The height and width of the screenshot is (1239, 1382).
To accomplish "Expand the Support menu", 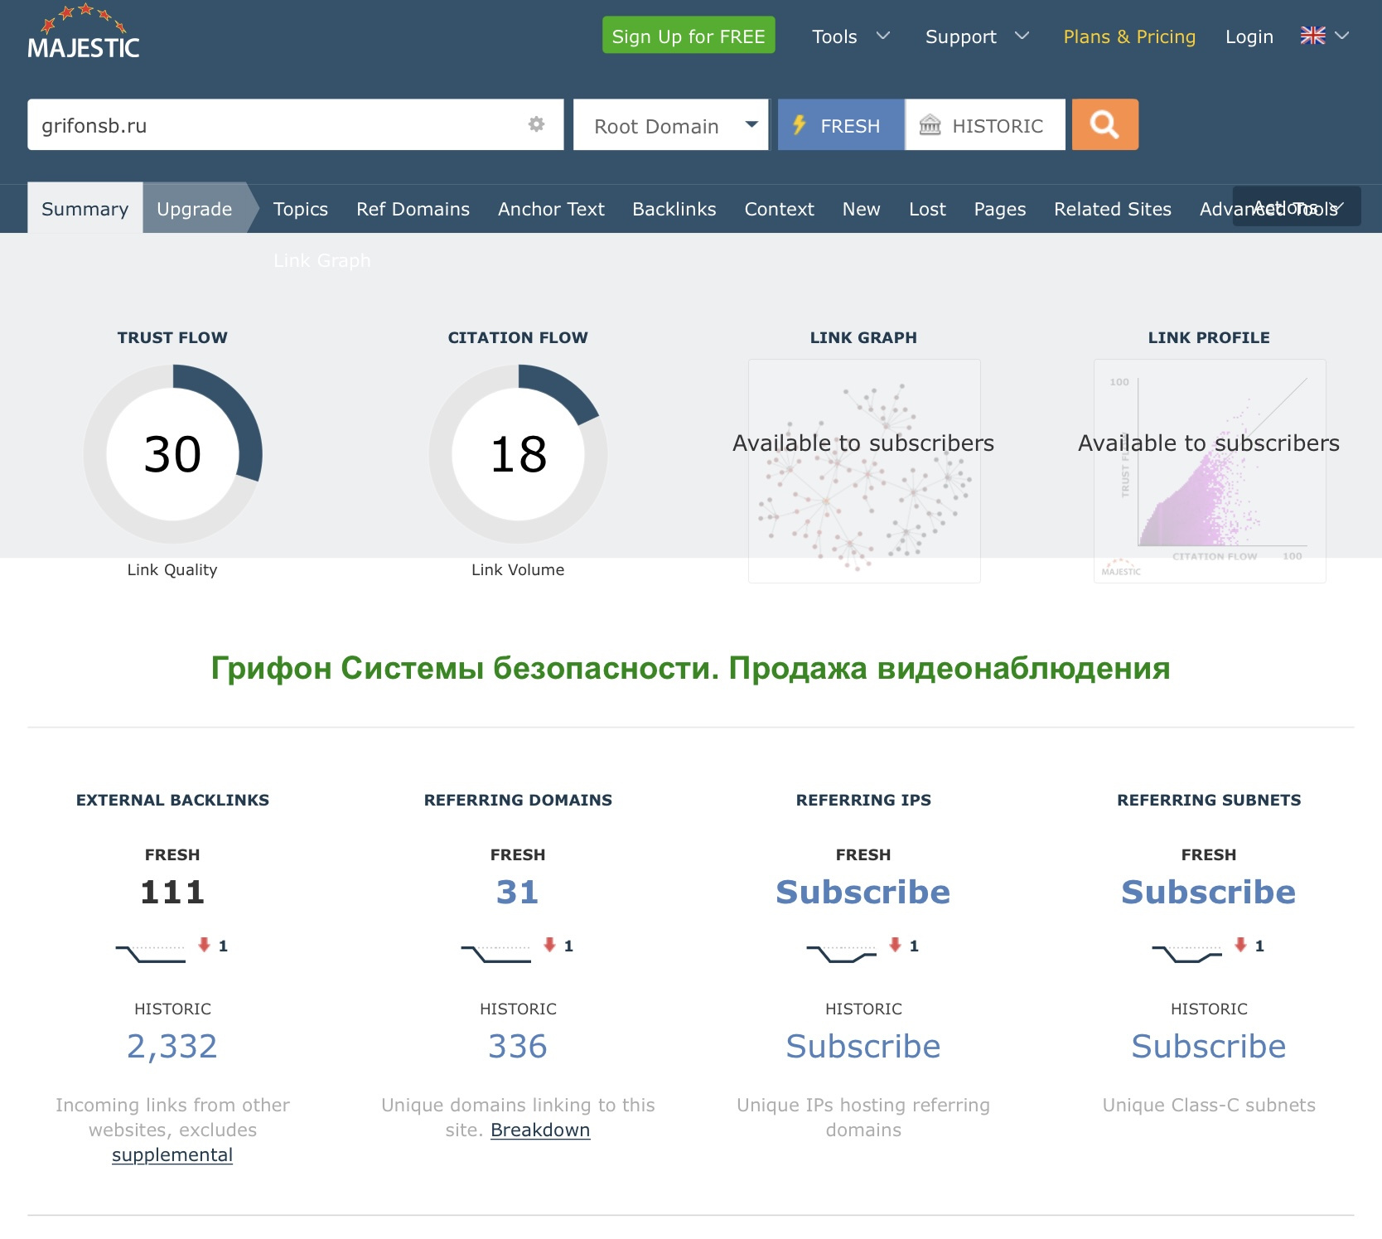I will (x=977, y=36).
